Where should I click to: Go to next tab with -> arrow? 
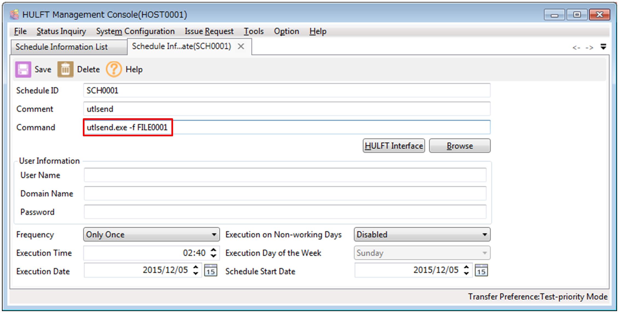[x=589, y=48]
